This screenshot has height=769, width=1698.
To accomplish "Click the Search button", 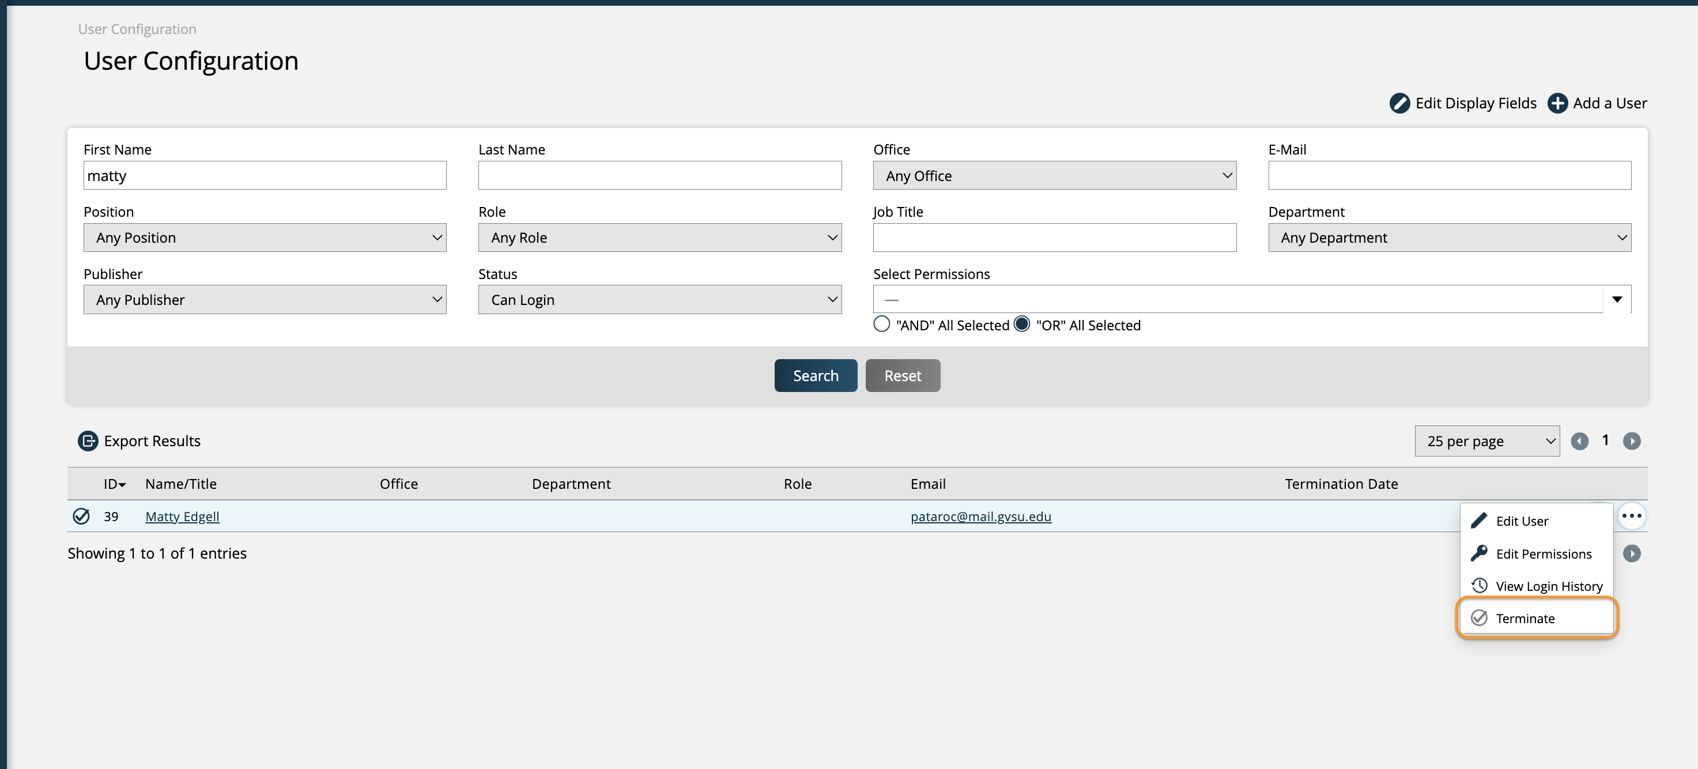I will point(816,375).
